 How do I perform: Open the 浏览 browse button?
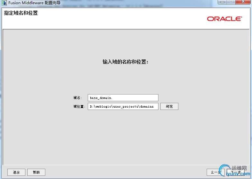169,106
